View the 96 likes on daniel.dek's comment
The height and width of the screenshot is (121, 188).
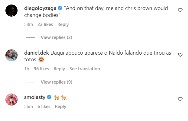(41, 69)
